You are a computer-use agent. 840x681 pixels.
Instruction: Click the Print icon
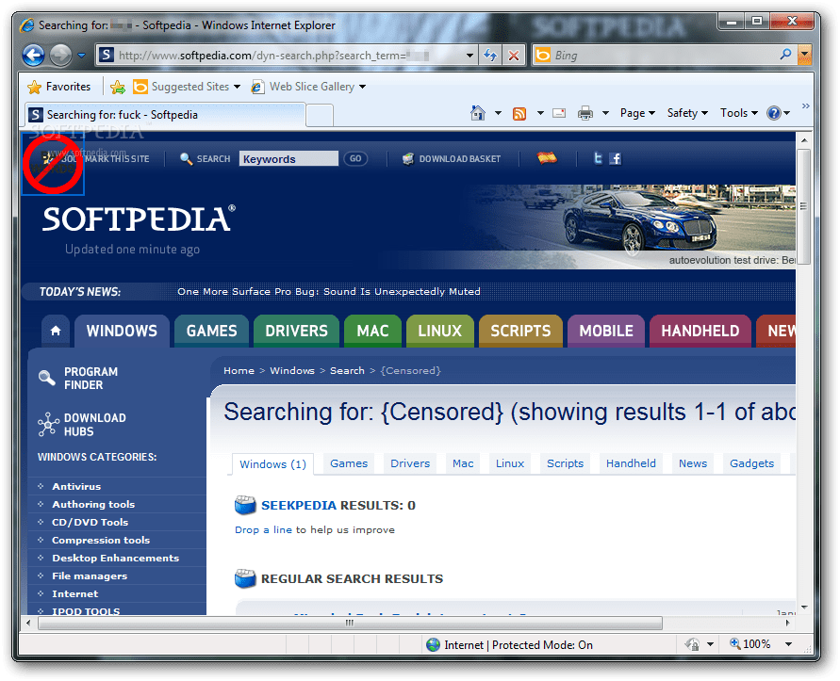click(585, 113)
